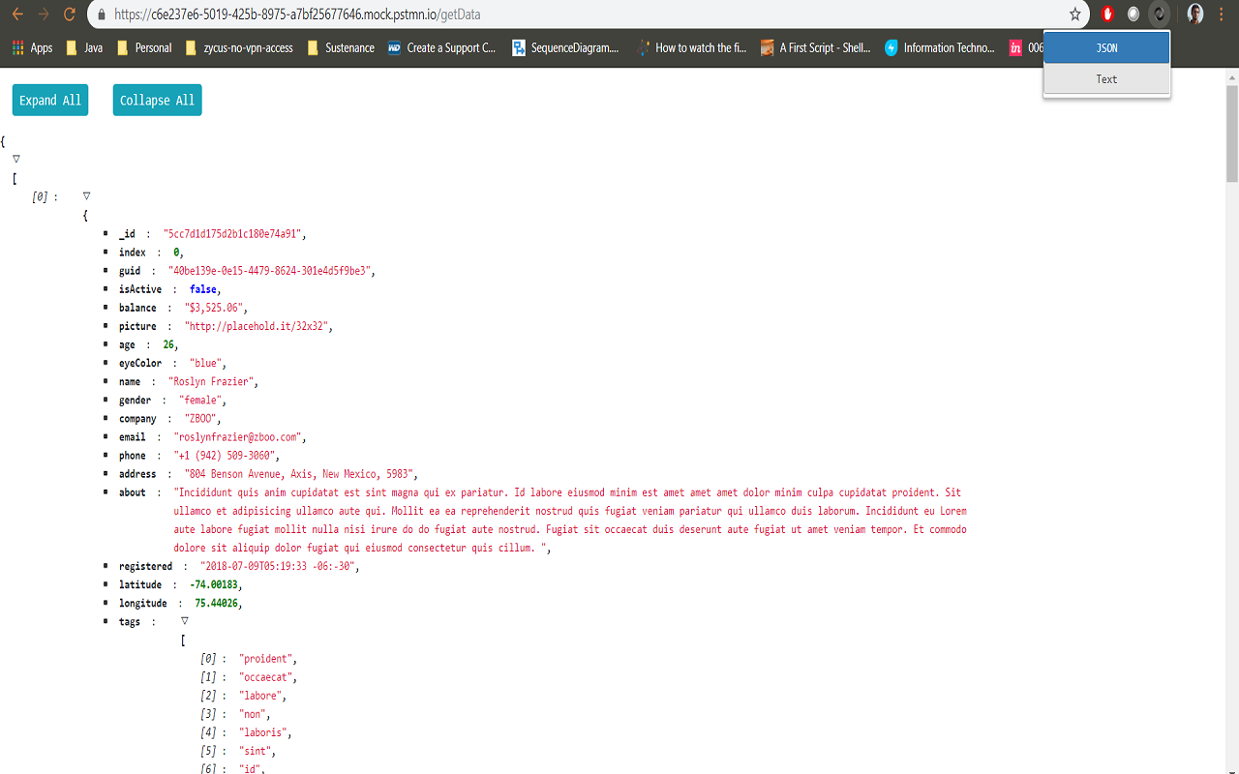Collapse the [0] array item triangle

click(86, 195)
